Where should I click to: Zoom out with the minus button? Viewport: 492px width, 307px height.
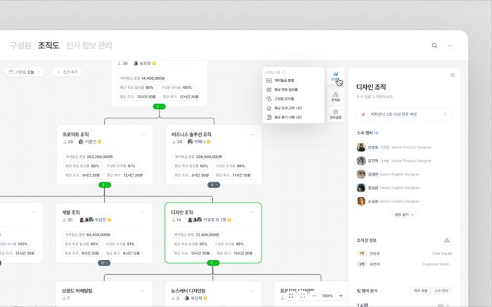point(314,296)
